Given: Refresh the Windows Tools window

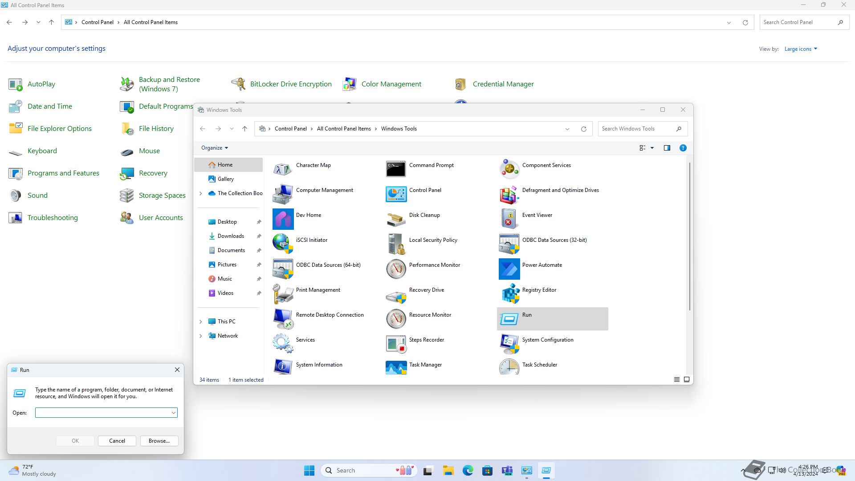Looking at the screenshot, I should point(584,129).
